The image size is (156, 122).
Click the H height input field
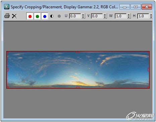point(143,16)
